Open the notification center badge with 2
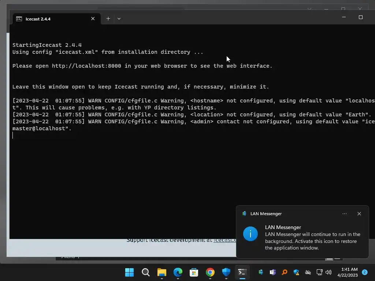This screenshot has height=281, width=375. coord(365,272)
